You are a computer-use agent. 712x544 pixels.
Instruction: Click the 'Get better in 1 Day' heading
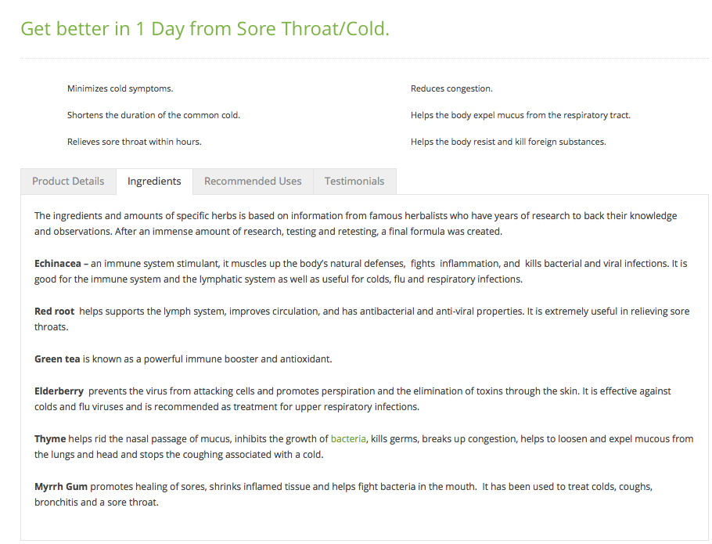205,29
